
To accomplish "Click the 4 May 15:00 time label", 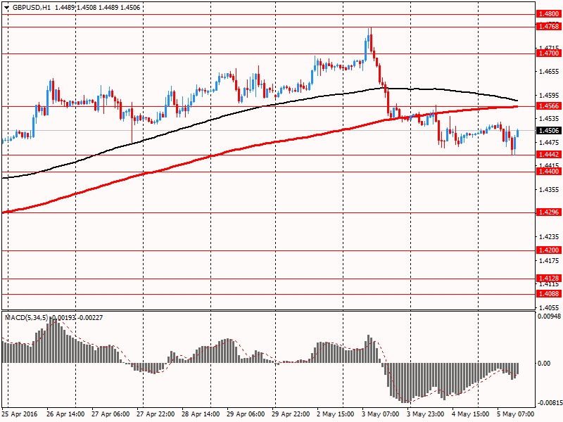I will [x=470, y=414].
